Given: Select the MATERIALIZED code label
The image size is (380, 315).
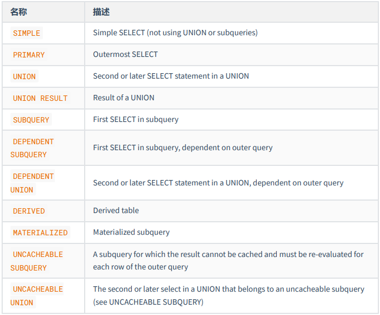Looking at the screenshot, I should tap(40, 233).
